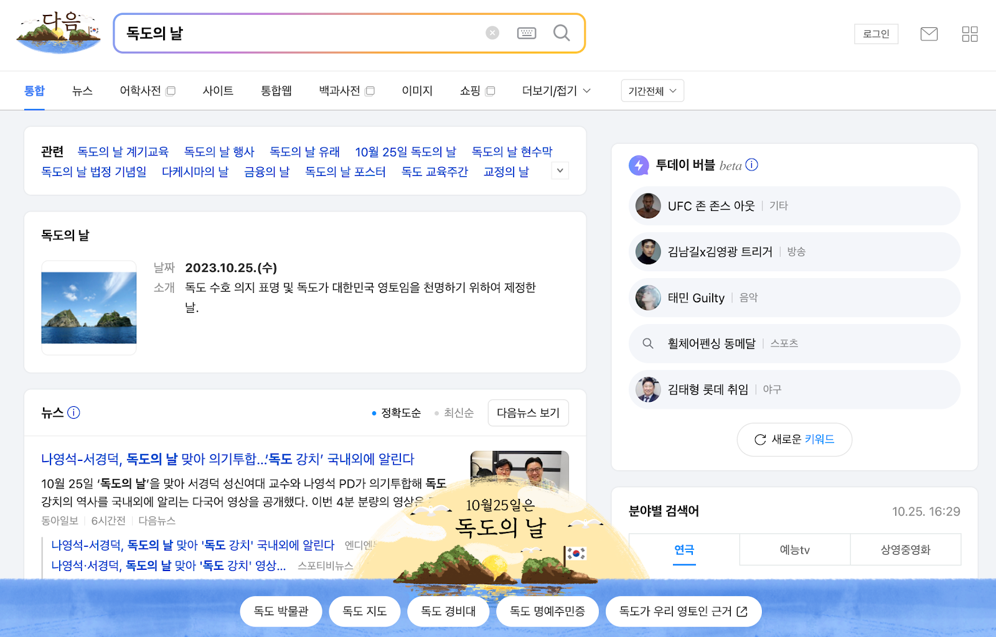Clear the search box text
The width and height of the screenshot is (996, 637).
click(492, 33)
